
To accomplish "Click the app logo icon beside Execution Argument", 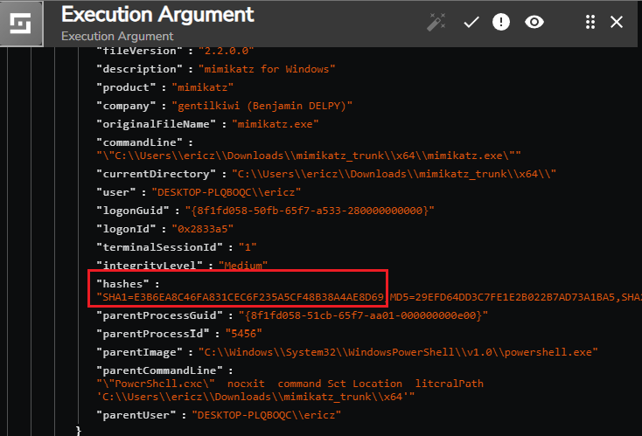I will 21,23.
